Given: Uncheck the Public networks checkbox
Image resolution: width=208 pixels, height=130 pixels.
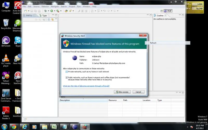Looking at the screenshot, I should 67,77.
